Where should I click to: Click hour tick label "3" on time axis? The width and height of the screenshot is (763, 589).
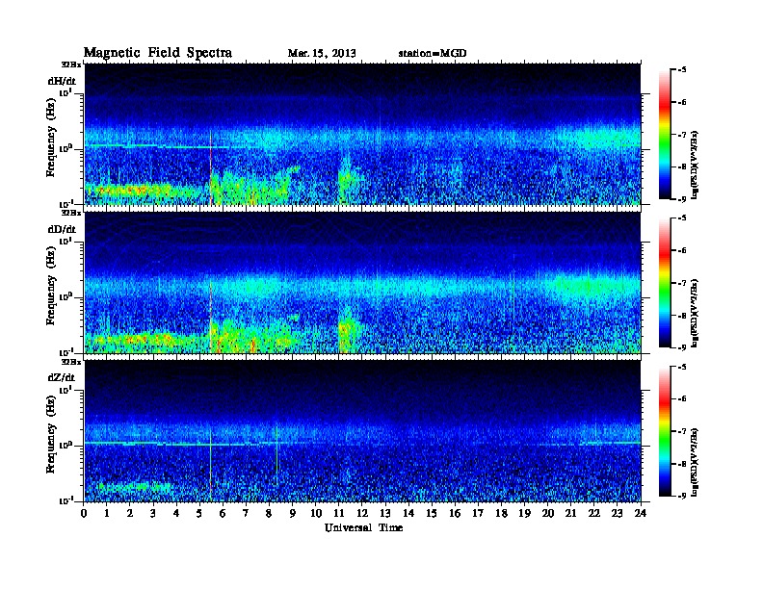pyautogui.click(x=154, y=513)
